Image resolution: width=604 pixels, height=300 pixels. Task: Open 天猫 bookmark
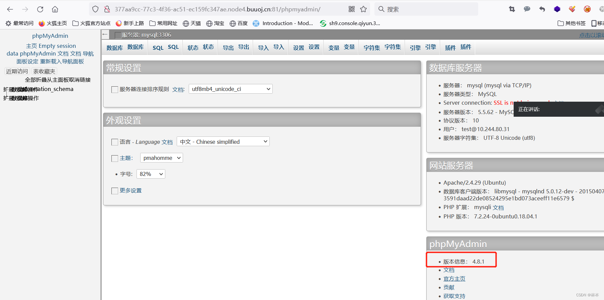pyautogui.click(x=192, y=23)
